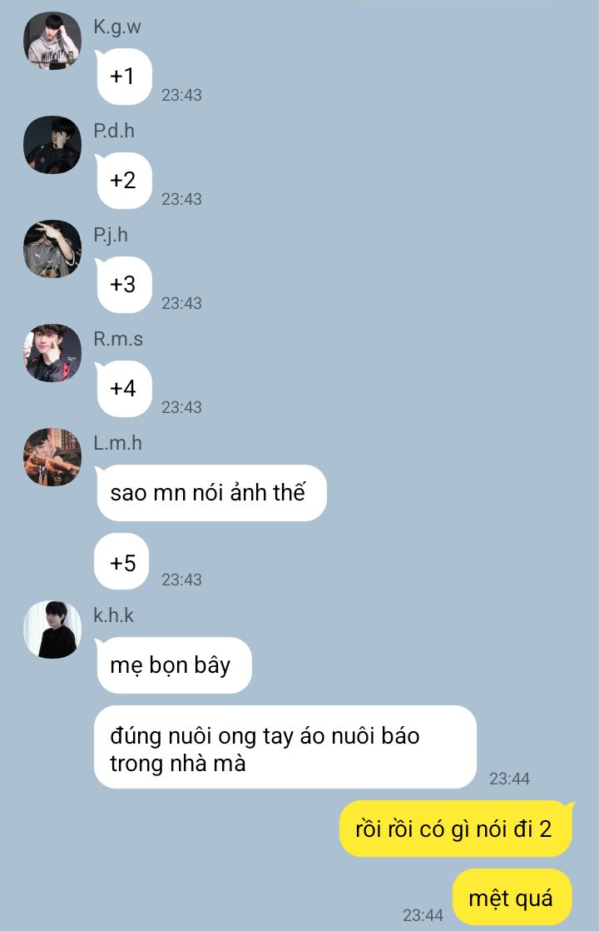Image resolution: width=599 pixels, height=931 pixels.
Task: Select yellow bubble 'rồi rồi có gì nói đi 2'
Action: (x=455, y=829)
